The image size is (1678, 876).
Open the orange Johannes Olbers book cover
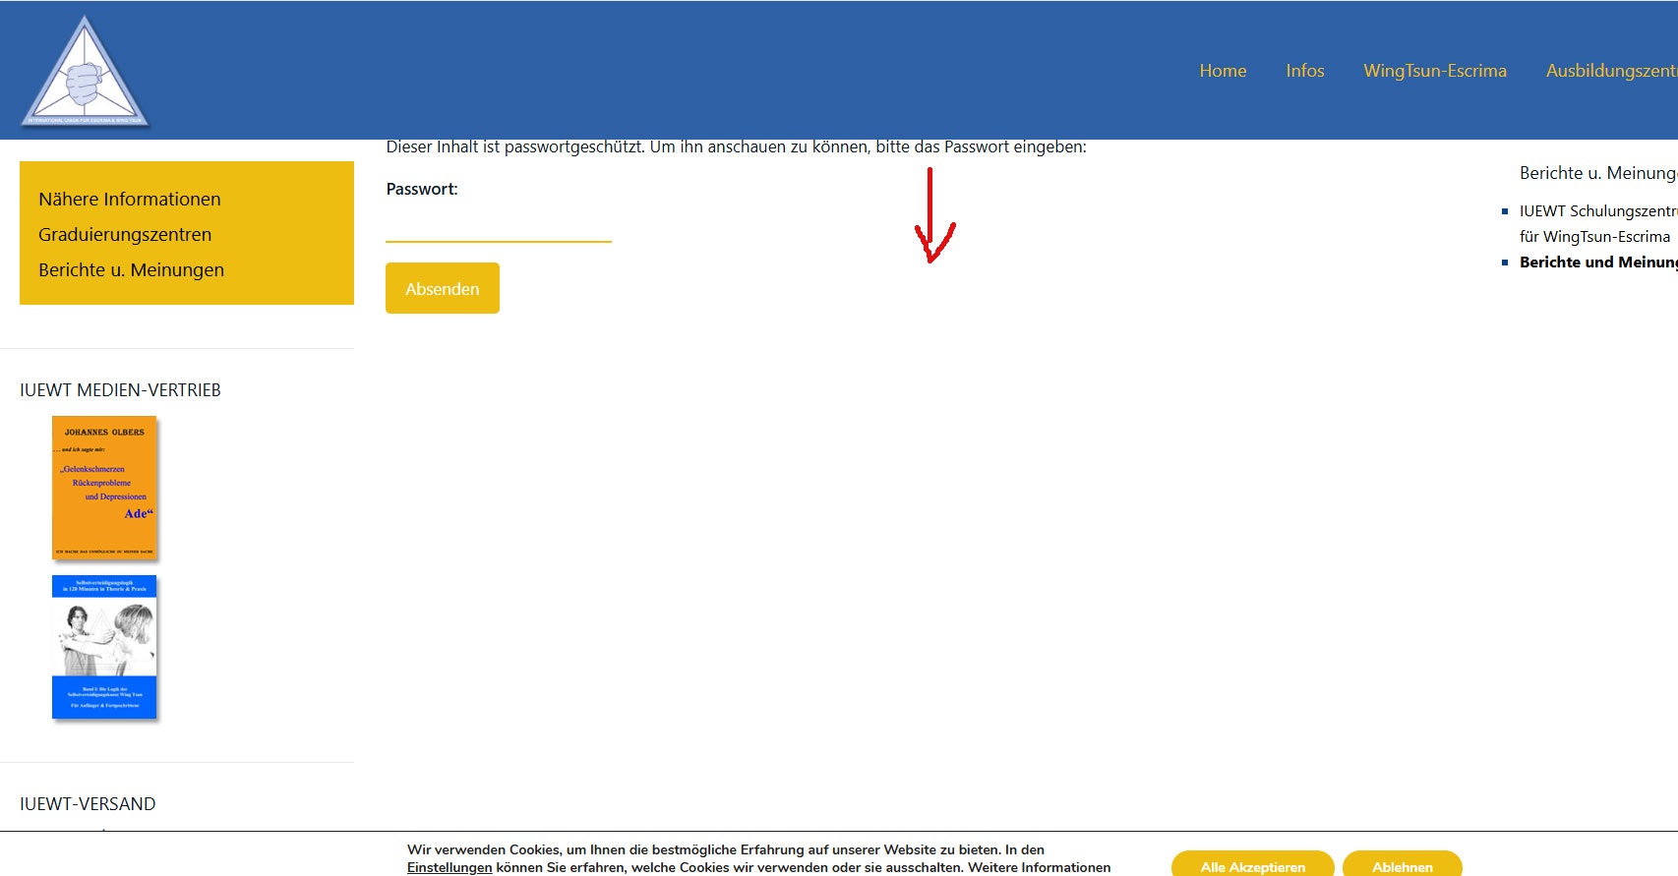point(104,488)
